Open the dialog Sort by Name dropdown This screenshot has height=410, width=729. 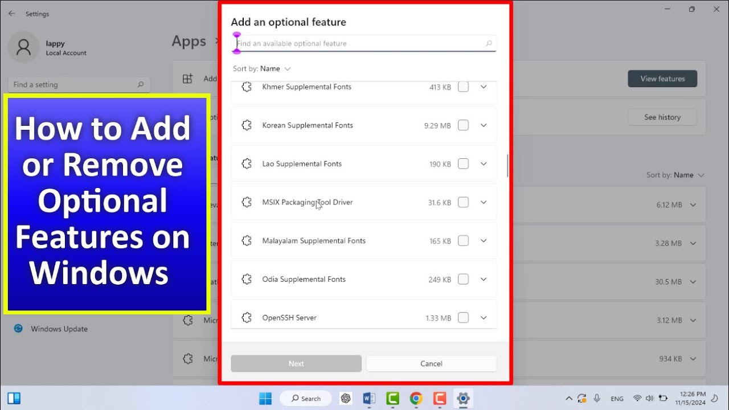click(262, 69)
